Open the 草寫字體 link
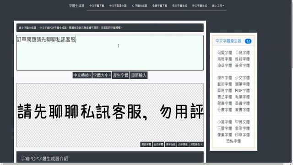This screenshot has width=293, height=165. click(x=224, y=90)
